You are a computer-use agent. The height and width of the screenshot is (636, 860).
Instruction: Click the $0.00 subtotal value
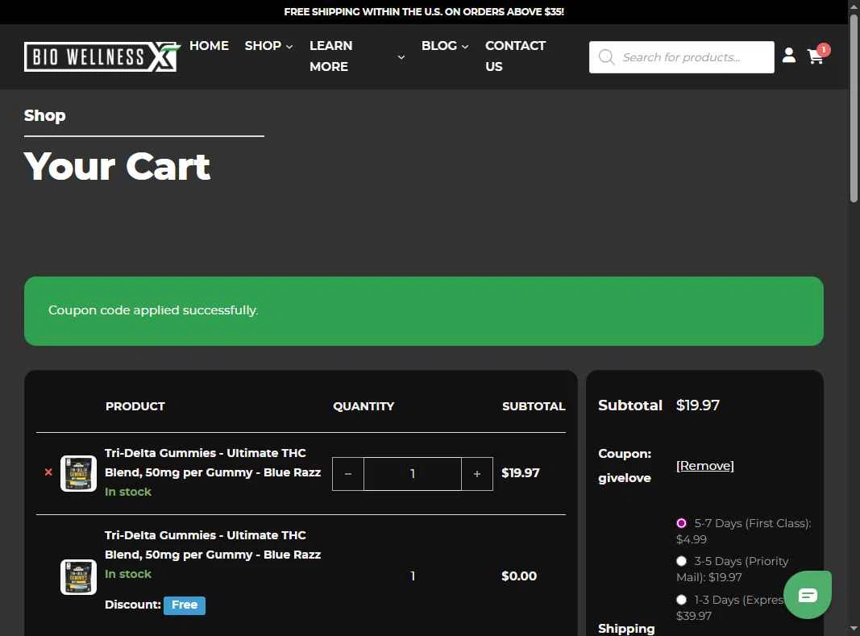click(x=519, y=576)
